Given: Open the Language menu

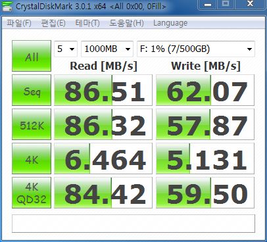Looking at the screenshot, I should coord(170,23).
